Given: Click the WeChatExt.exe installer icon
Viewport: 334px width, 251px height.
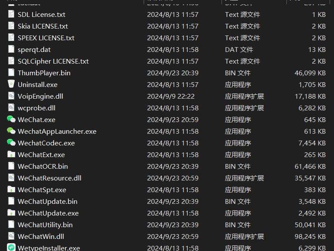Looking at the screenshot, I should click(x=11, y=154).
